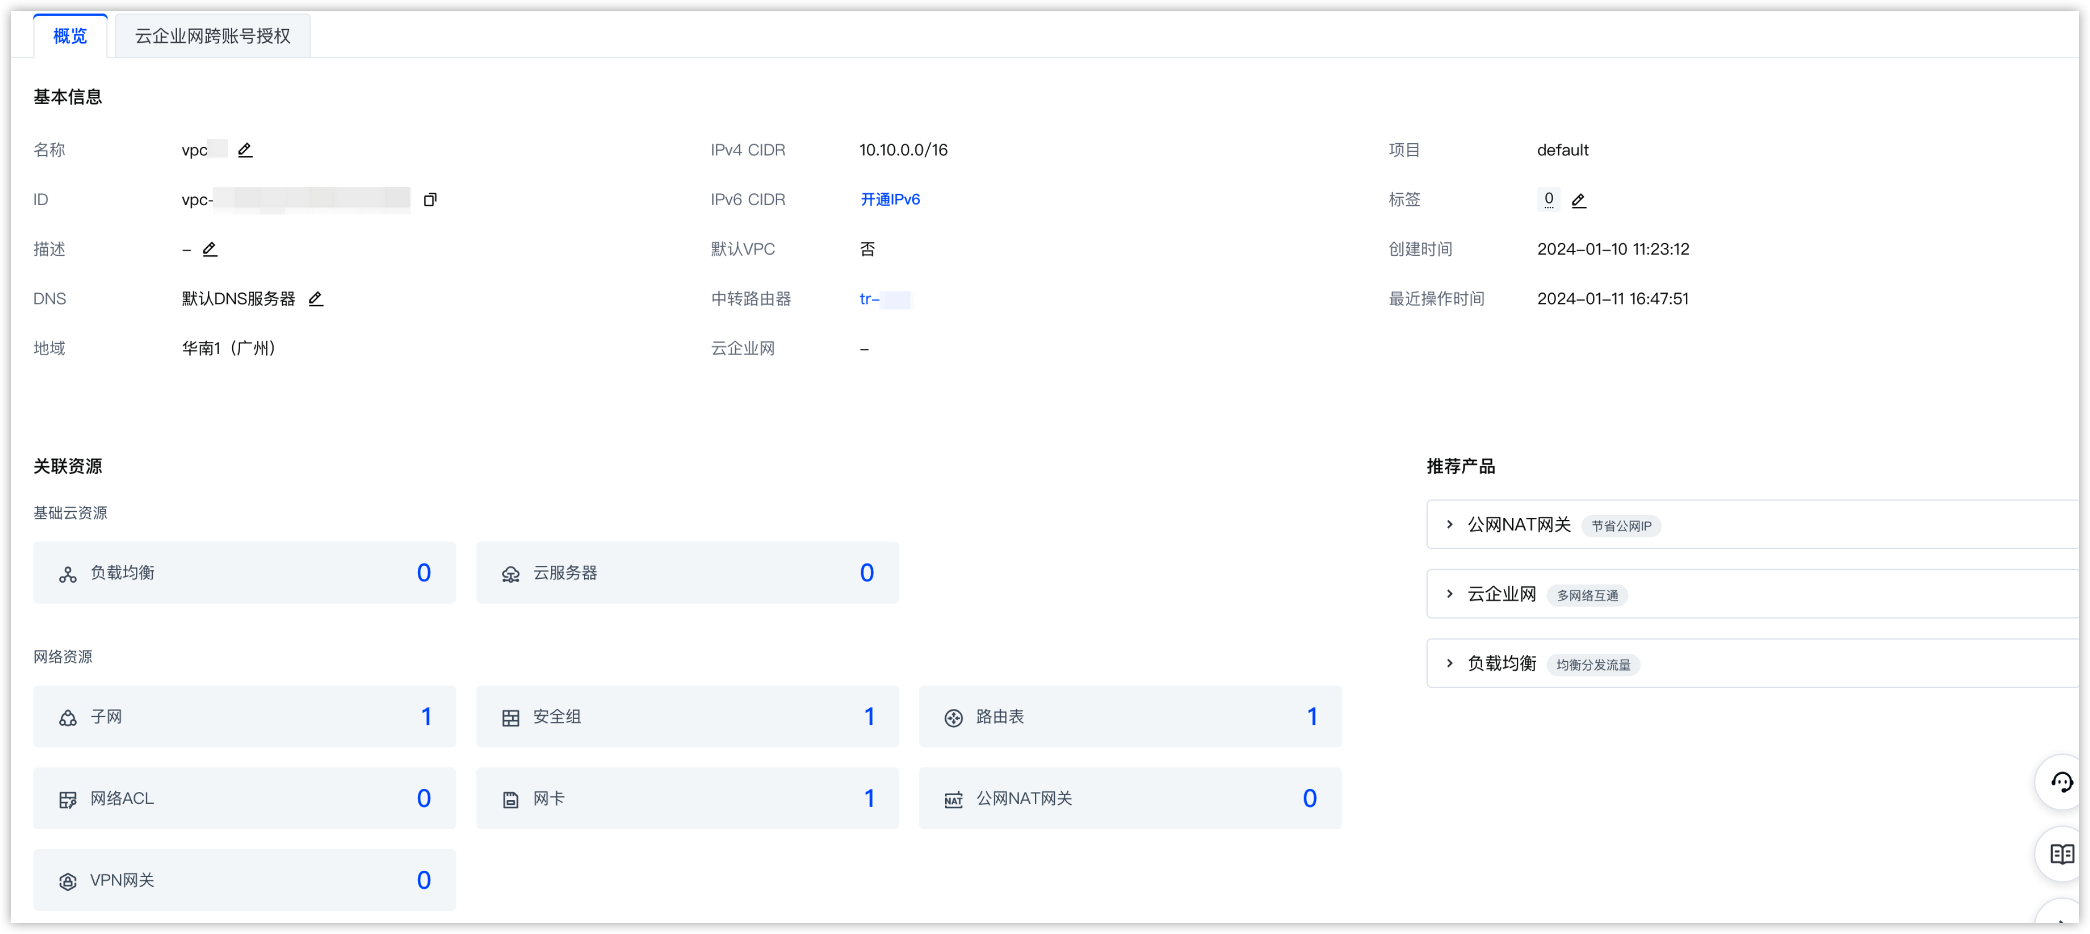Click the 云服务器 card label
The width and height of the screenshot is (2090, 934).
click(x=565, y=574)
